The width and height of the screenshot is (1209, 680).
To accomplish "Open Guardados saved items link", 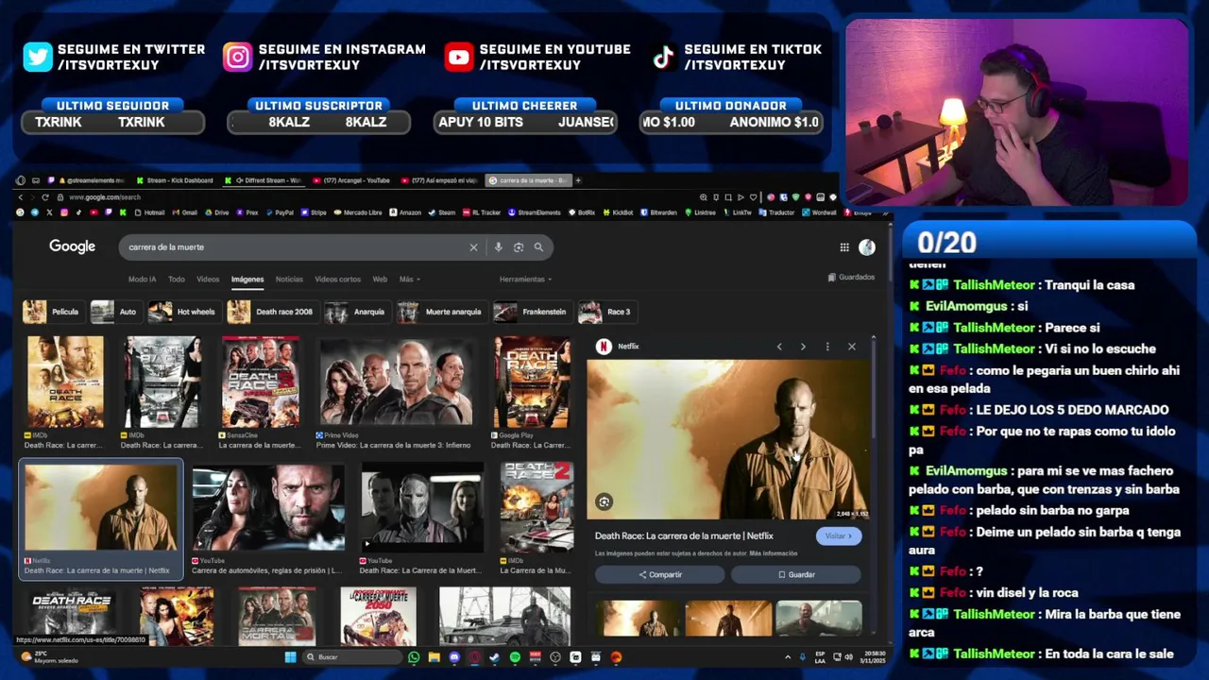I will (x=851, y=278).
